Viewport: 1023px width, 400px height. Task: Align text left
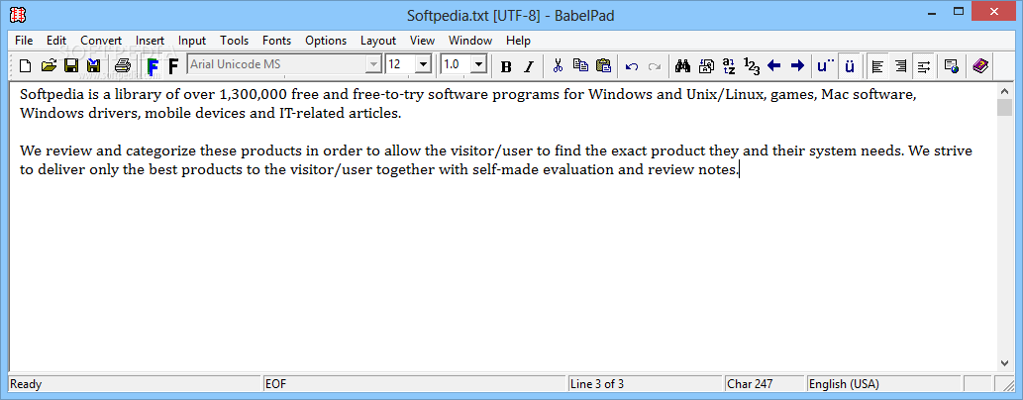[877, 66]
